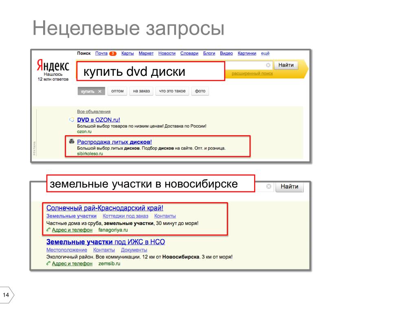Open 'расширенный поиск' advanced search
The image size is (417, 313).
(252, 73)
